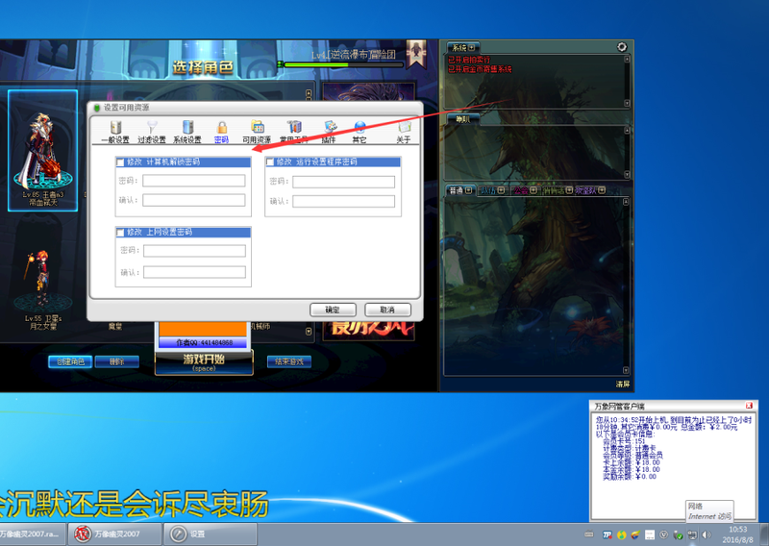Dismiss dialog with 取消 button
The width and height of the screenshot is (769, 546).
point(387,310)
